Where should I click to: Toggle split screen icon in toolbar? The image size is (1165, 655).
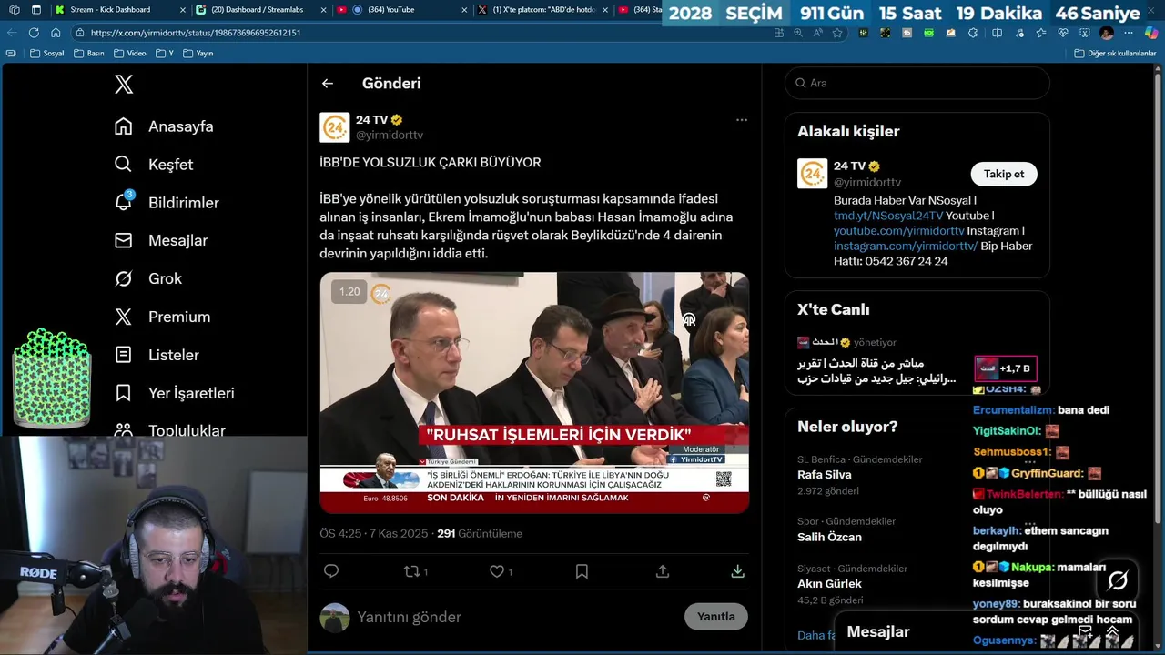tap(997, 33)
